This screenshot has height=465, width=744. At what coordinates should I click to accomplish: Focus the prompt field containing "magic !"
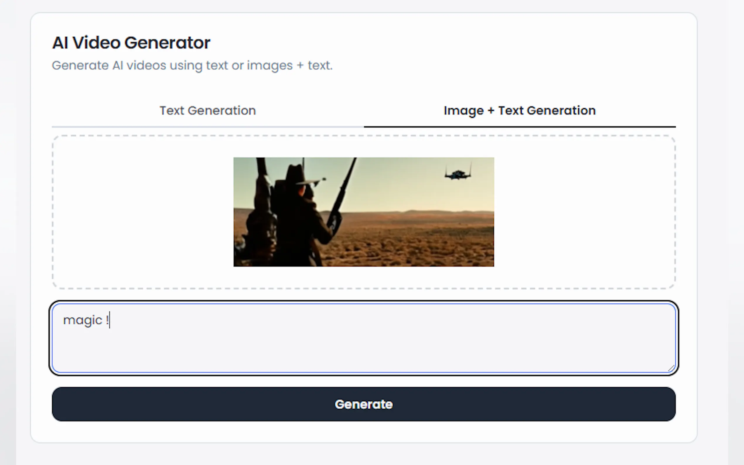(x=364, y=338)
